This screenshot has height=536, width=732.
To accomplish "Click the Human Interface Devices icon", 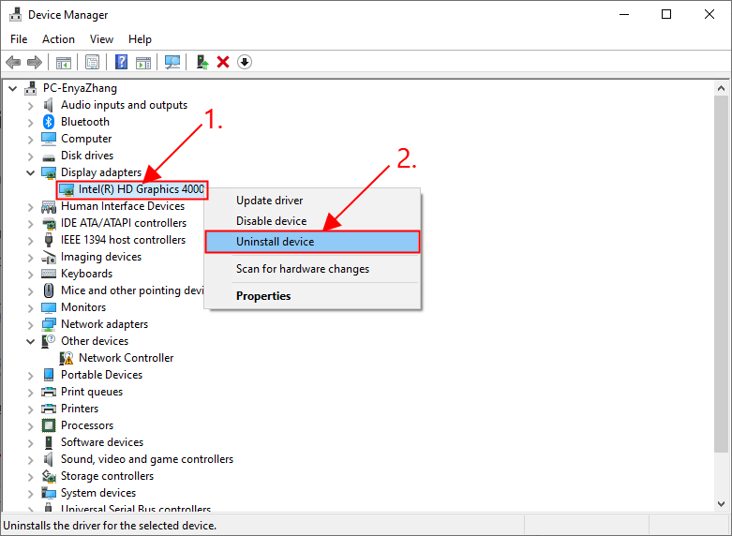I will 49,206.
